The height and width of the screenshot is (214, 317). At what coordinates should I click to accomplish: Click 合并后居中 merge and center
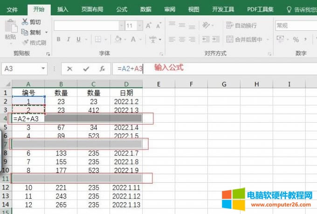(244, 39)
